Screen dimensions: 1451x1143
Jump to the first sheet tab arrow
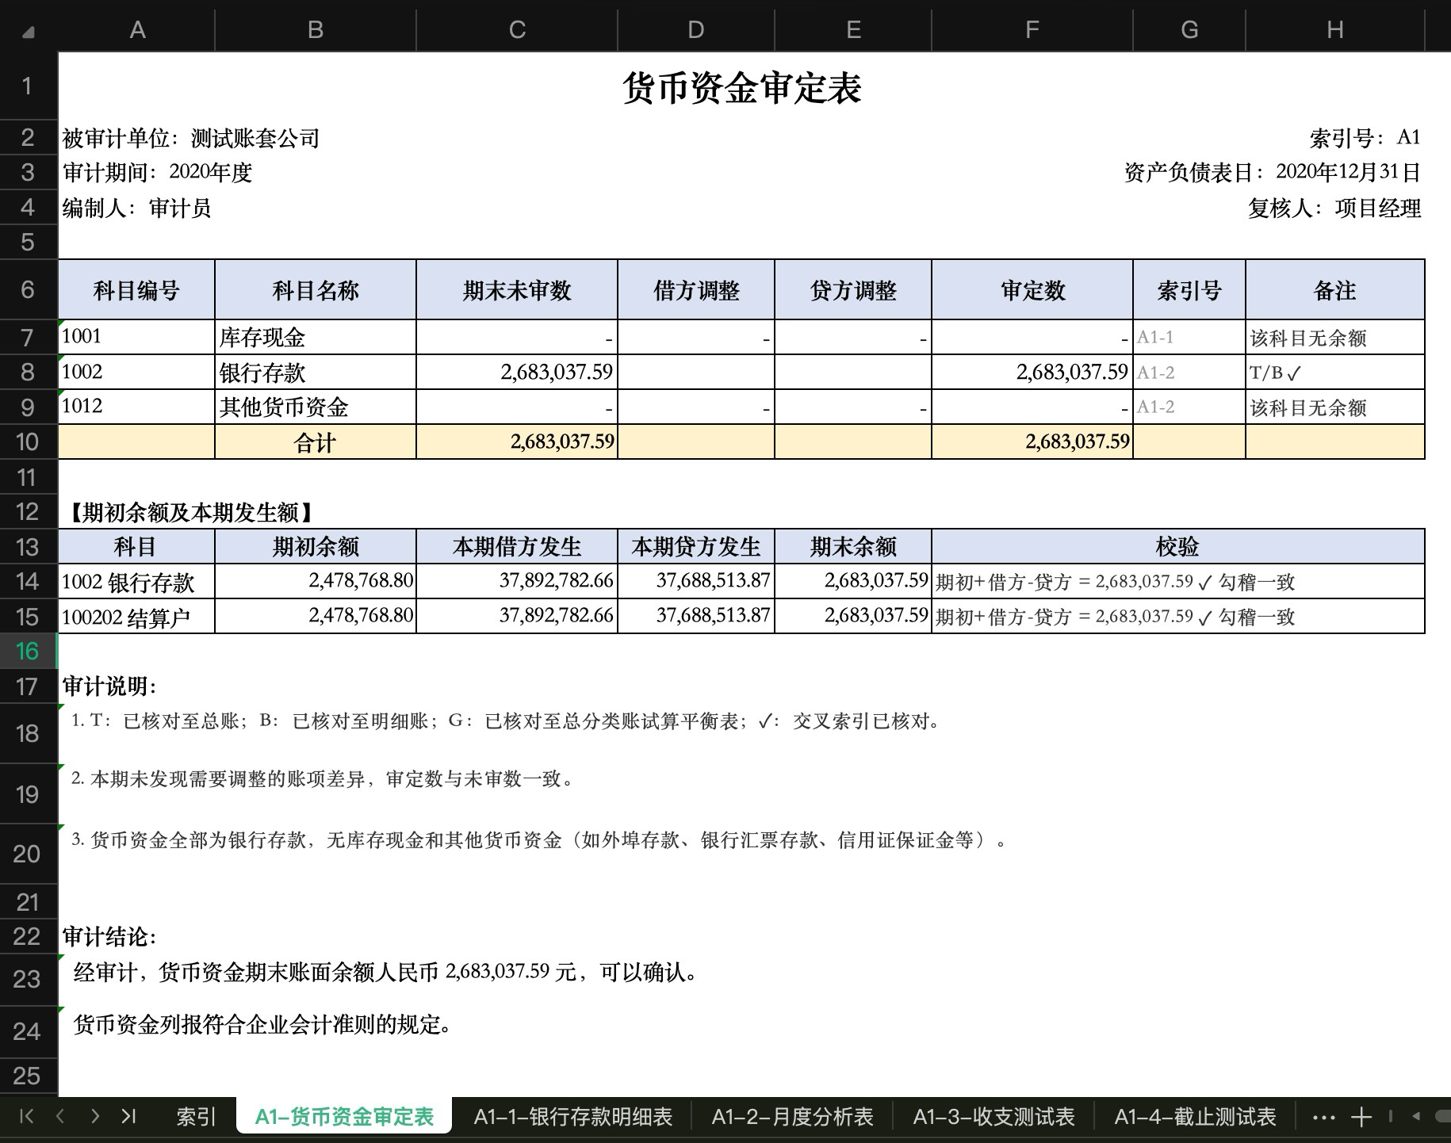[26, 1116]
